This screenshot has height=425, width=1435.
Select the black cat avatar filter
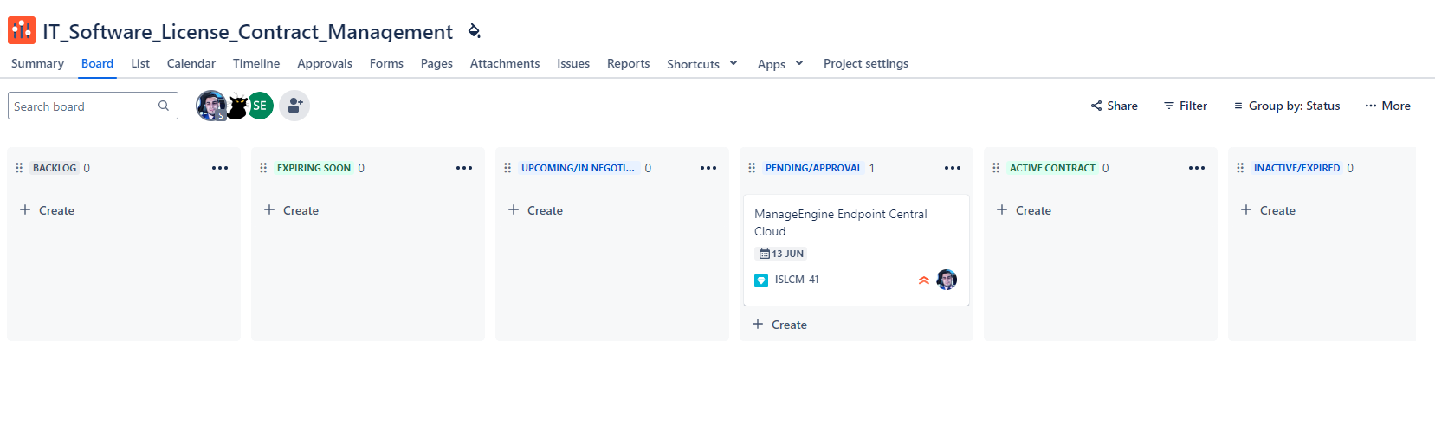(x=236, y=106)
